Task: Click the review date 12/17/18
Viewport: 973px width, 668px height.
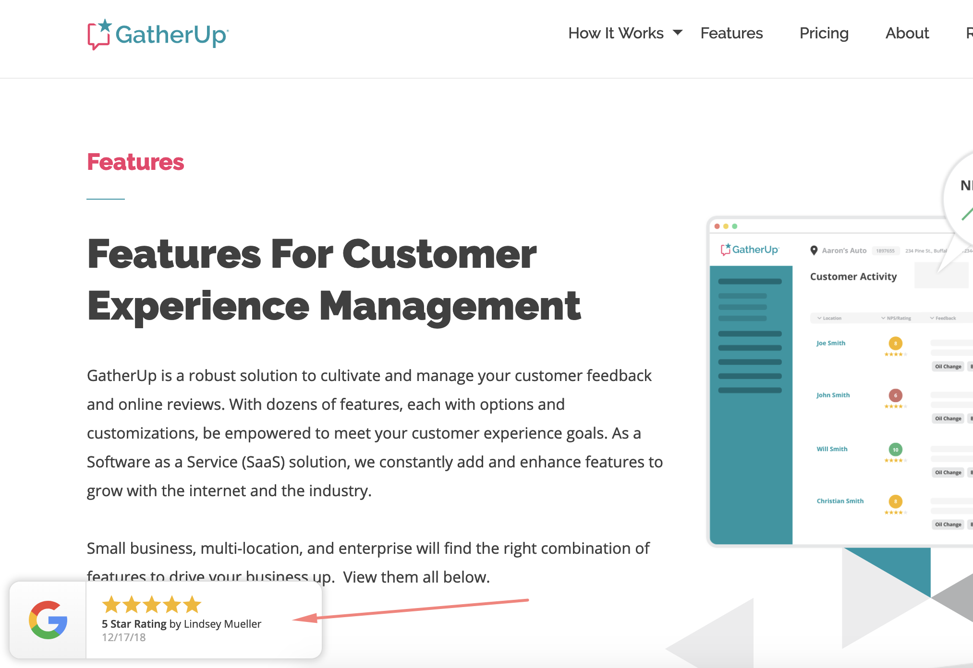Action: tap(124, 637)
